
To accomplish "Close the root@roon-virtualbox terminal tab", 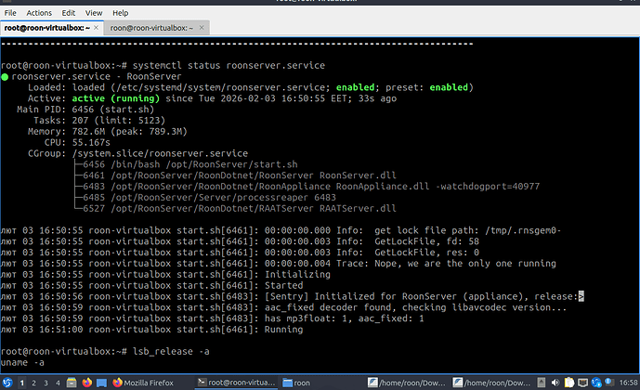I will point(98,28).
